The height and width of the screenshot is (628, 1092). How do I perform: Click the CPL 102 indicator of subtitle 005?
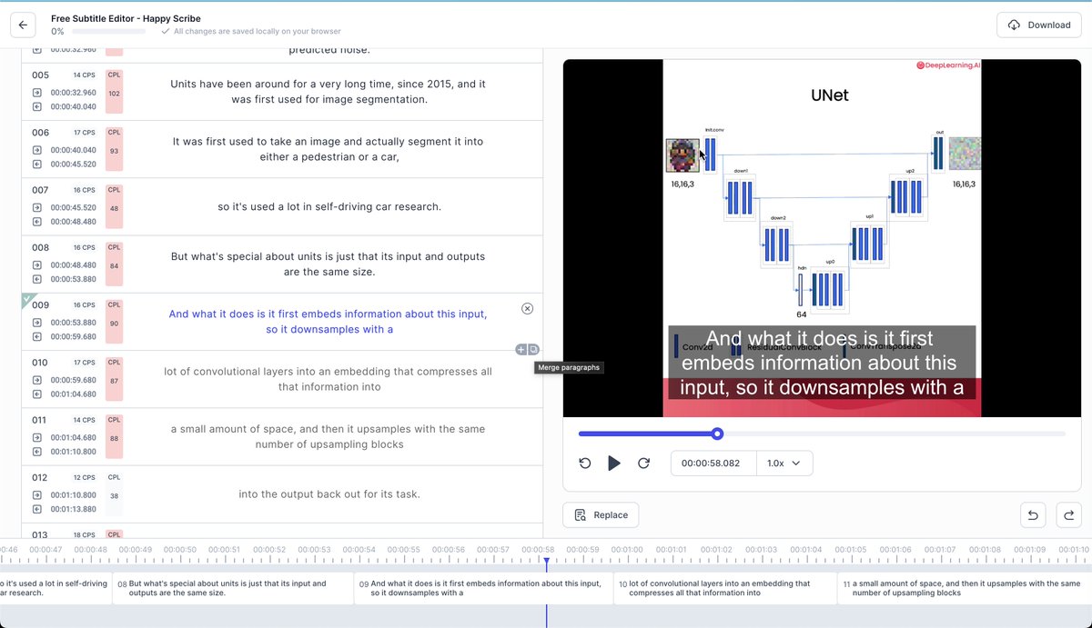tap(114, 93)
